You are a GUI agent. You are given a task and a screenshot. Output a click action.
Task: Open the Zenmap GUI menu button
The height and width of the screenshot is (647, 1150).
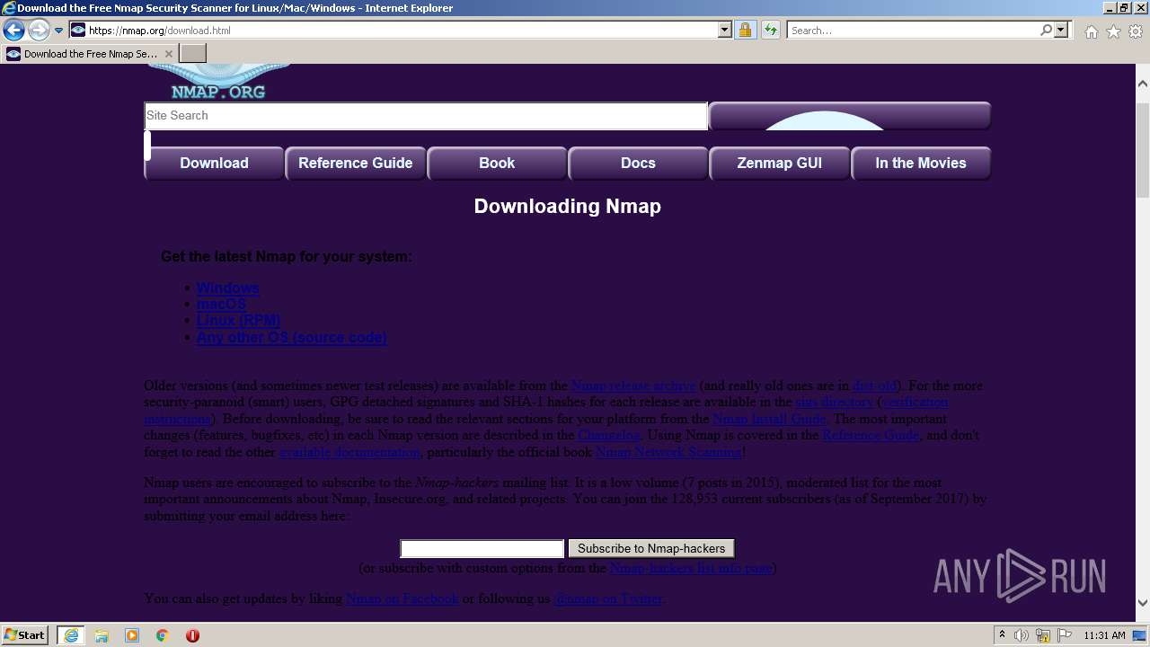coord(779,164)
